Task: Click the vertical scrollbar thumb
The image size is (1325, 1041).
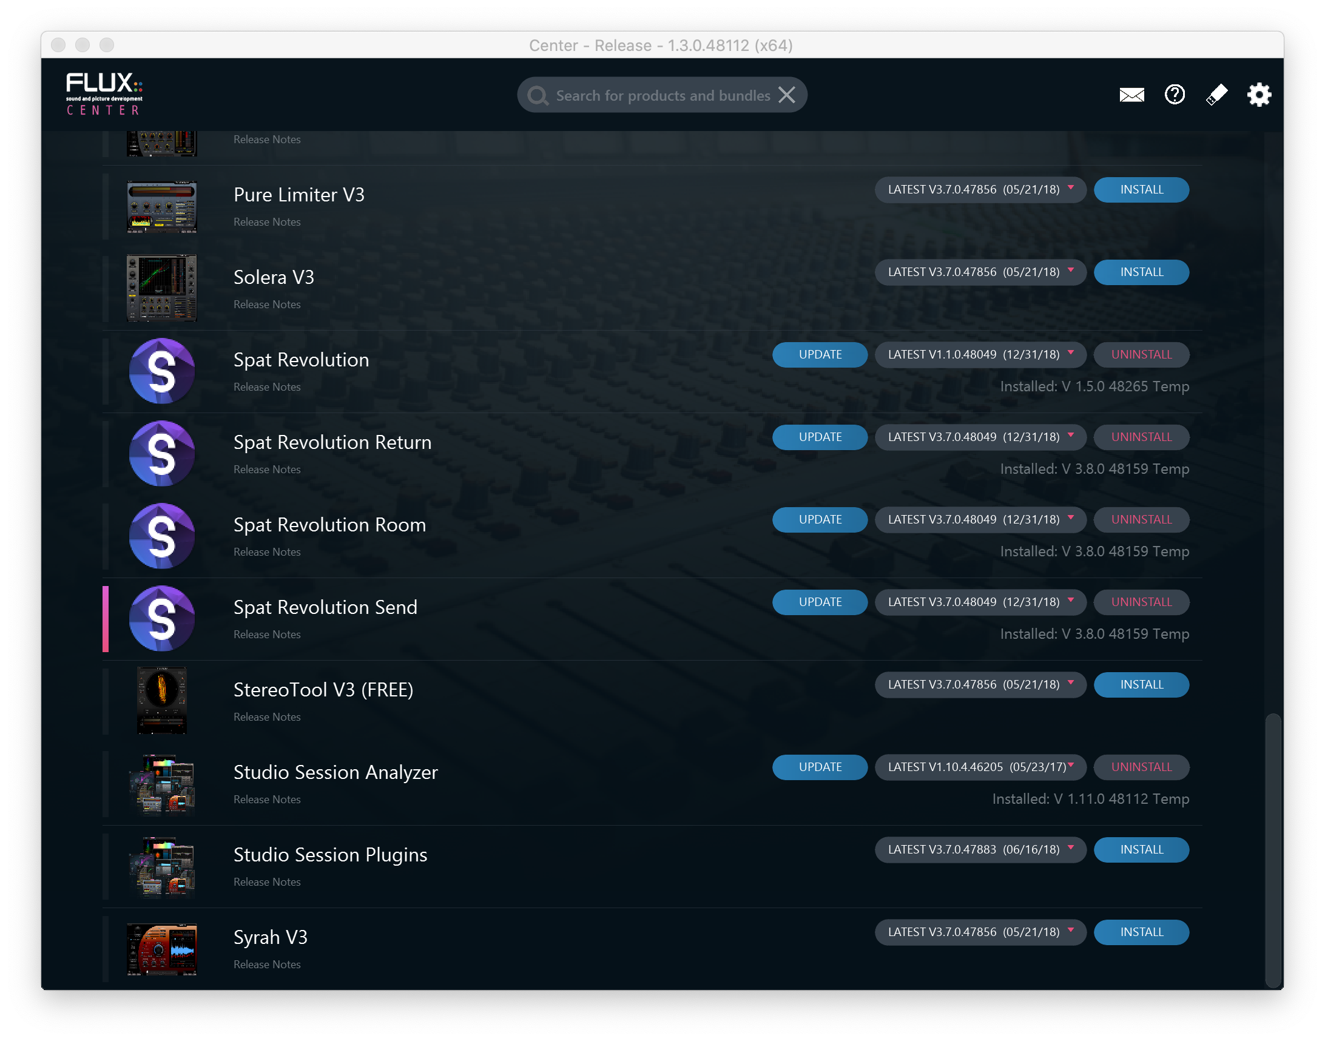Action: tap(1273, 851)
